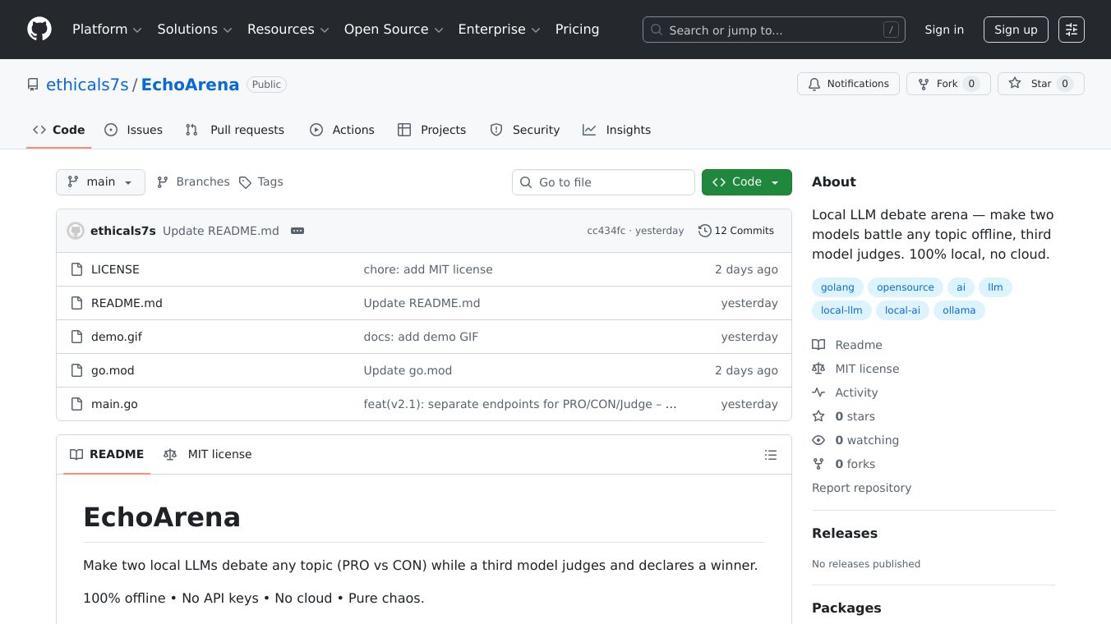Star the EchoArena repository

pyautogui.click(x=1040, y=84)
